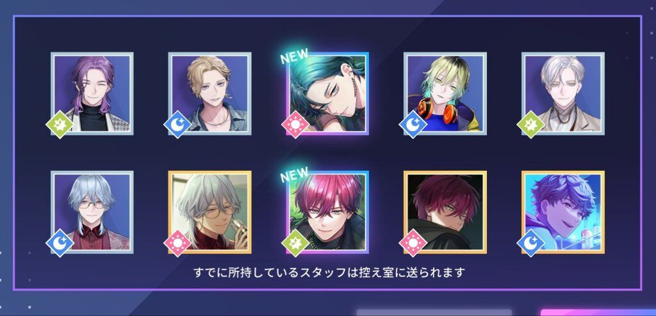
Task: Select the white-haired staff in beige suit
Action: click(x=563, y=93)
